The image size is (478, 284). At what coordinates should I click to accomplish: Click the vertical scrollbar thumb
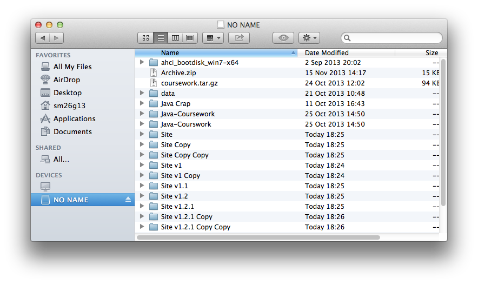point(443,133)
